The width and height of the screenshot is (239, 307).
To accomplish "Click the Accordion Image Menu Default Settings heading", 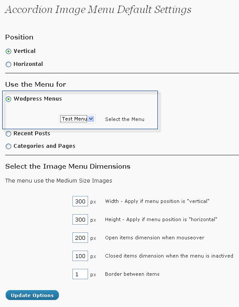I will point(98,10).
